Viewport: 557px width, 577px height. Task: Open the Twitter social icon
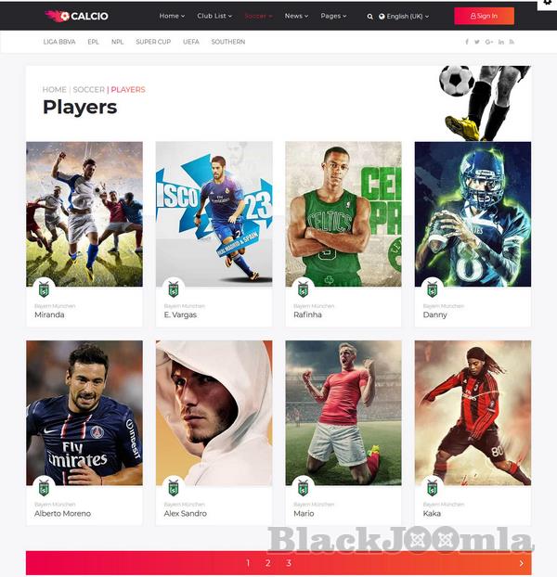click(x=477, y=42)
